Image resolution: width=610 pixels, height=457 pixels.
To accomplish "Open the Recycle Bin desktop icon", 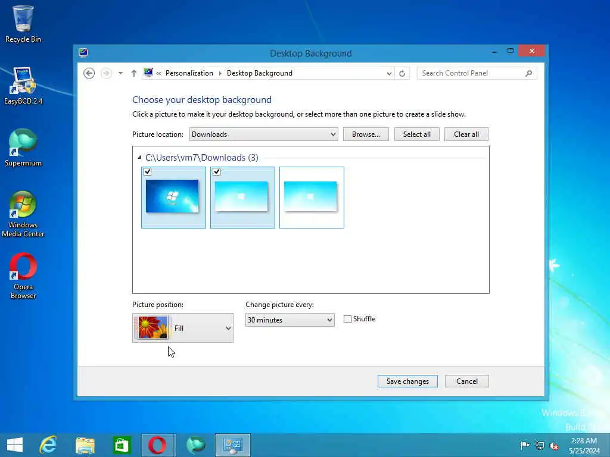I will pyautogui.click(x=23, y=24).
